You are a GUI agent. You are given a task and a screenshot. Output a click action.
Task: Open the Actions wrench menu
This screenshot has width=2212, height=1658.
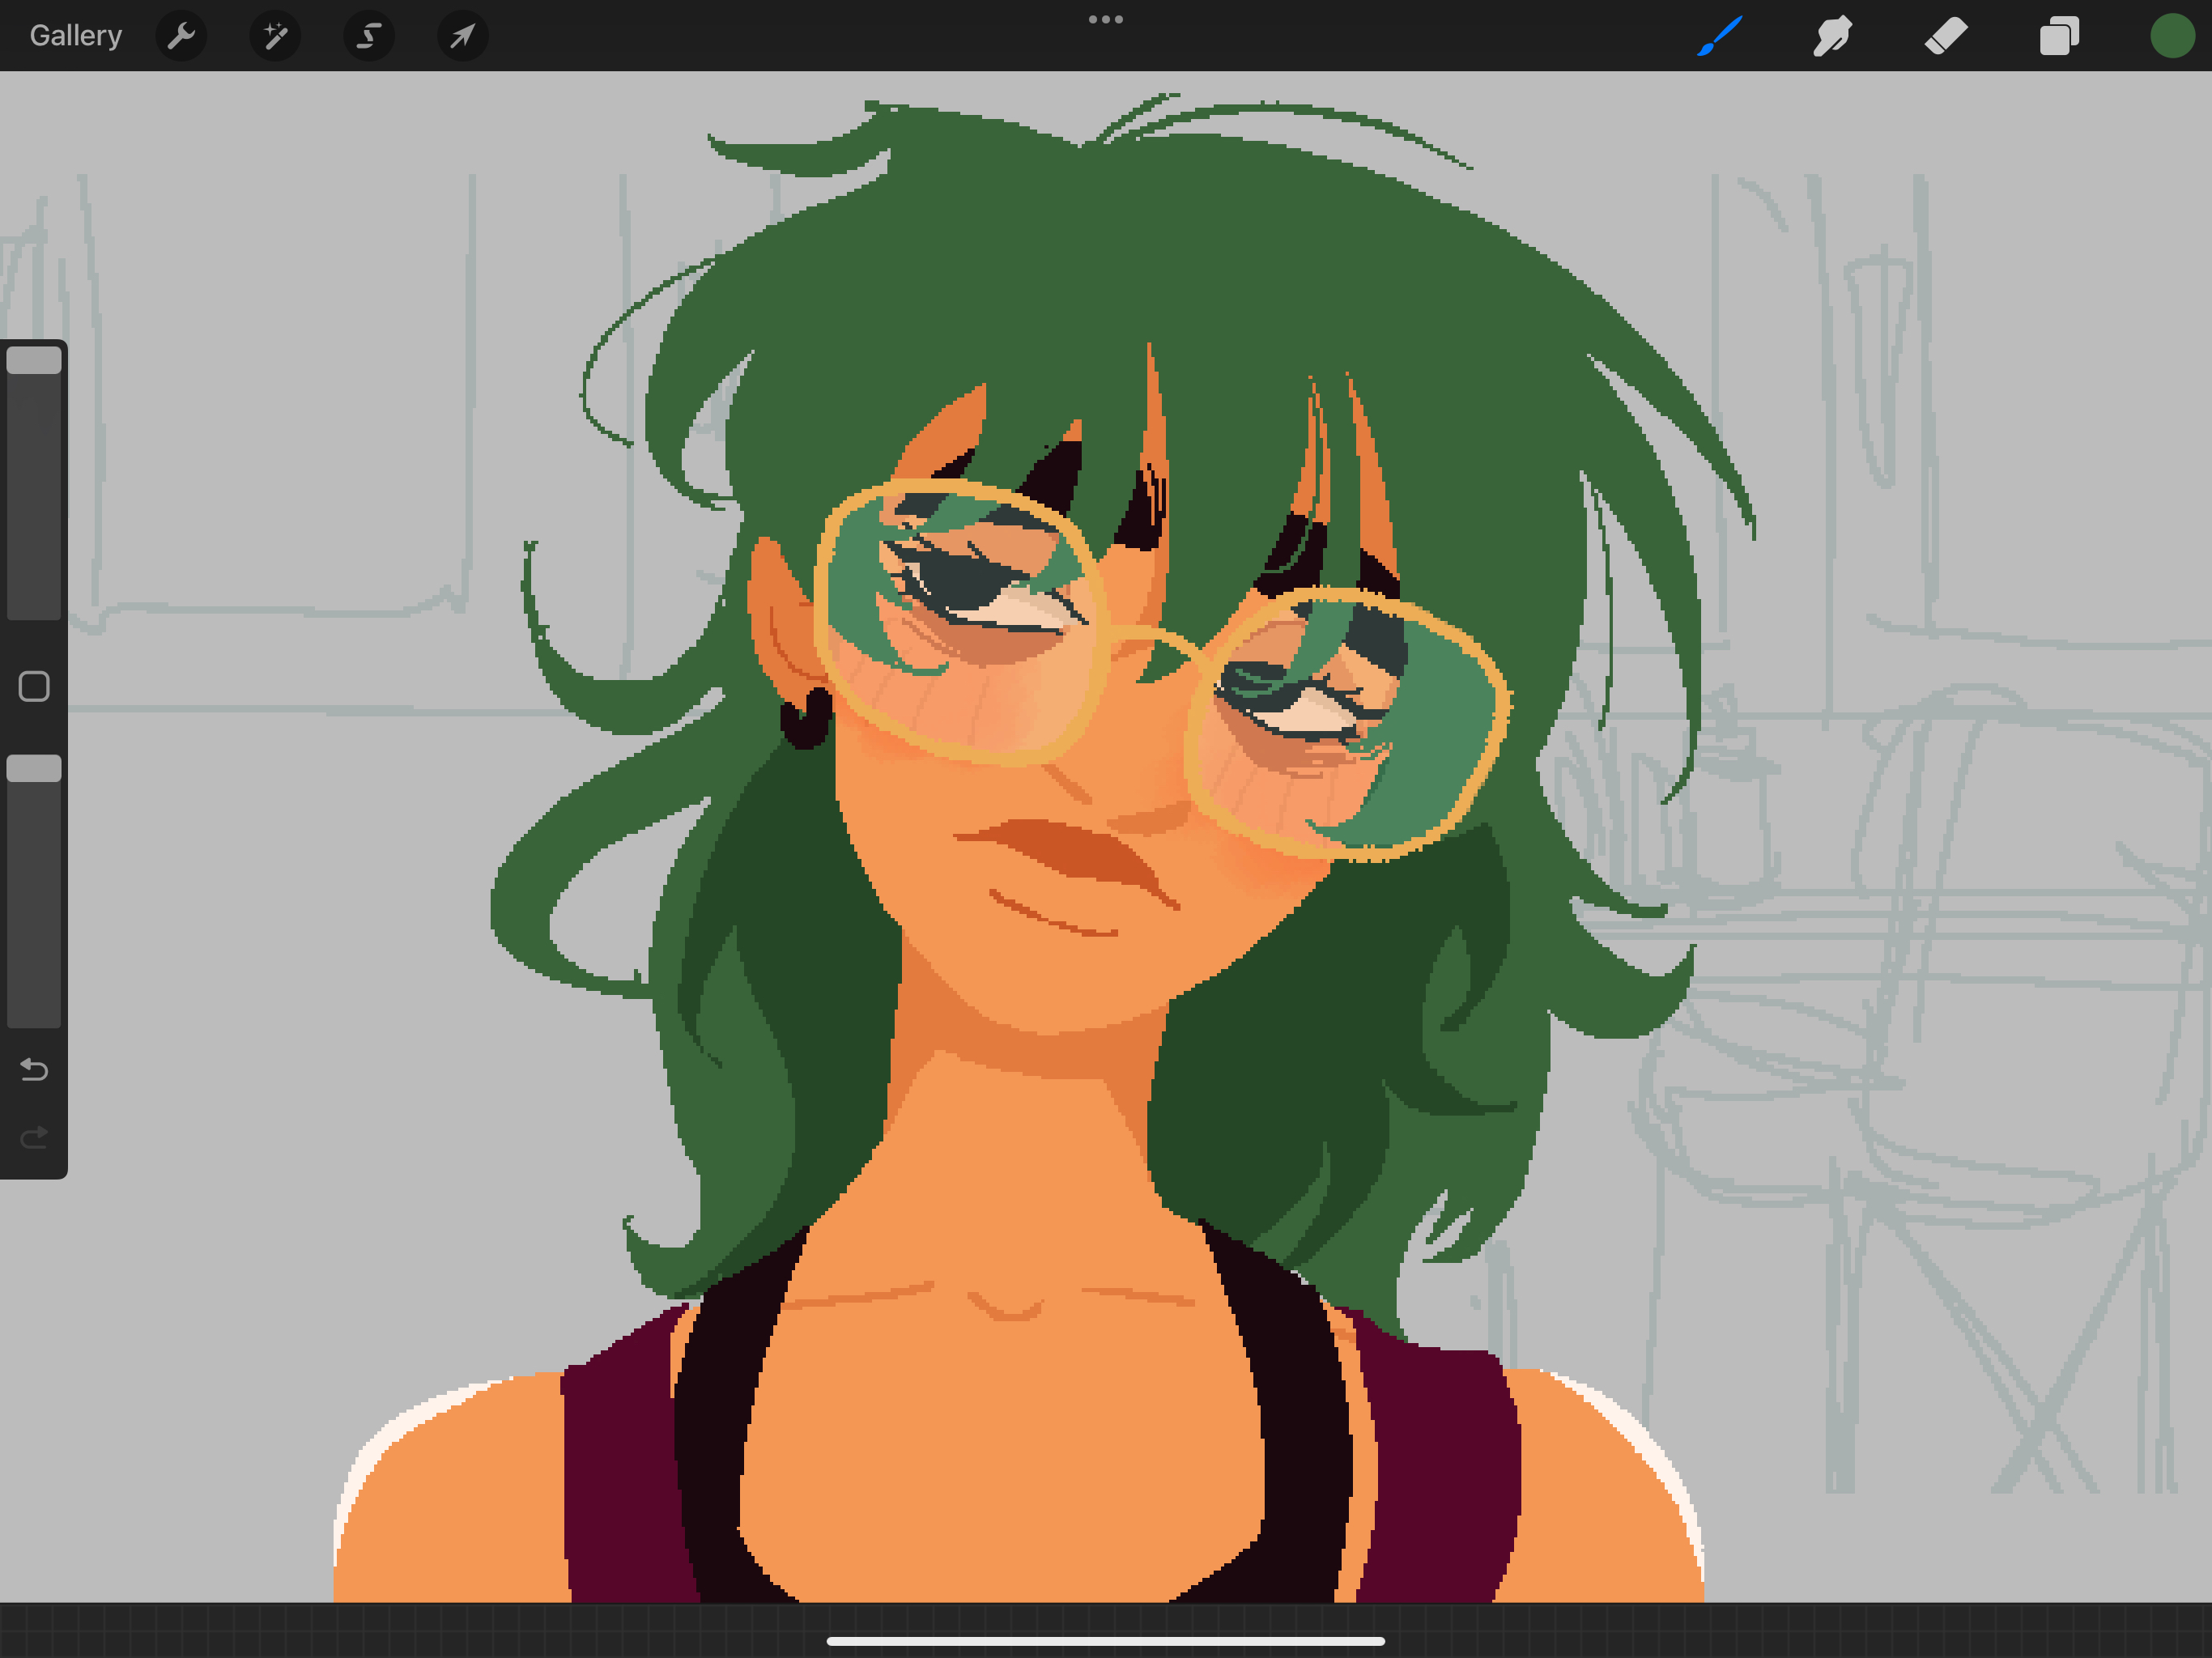click(x=181, y=37)
